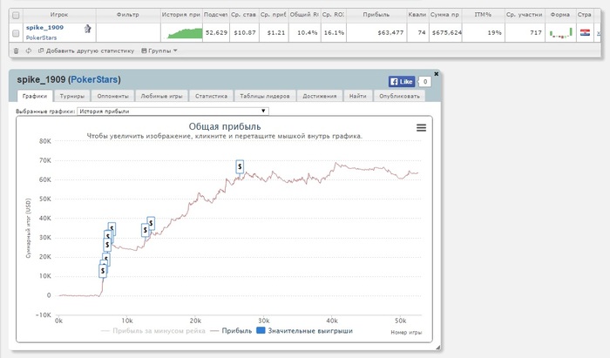
Task: Toggle the select-all checkbox in table header
Action: 16,15
